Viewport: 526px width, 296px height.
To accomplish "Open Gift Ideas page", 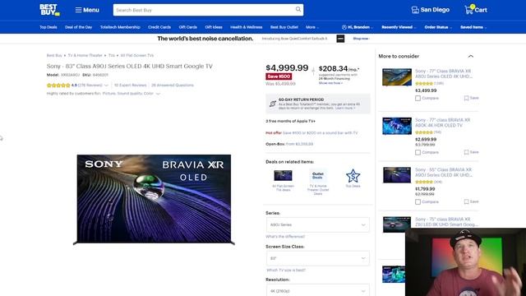I will (x=214, y=27).
